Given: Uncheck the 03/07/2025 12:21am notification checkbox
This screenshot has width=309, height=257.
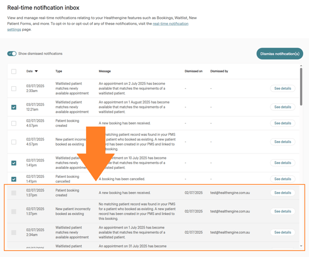Looking at the screenshot, I should [14, 107].
